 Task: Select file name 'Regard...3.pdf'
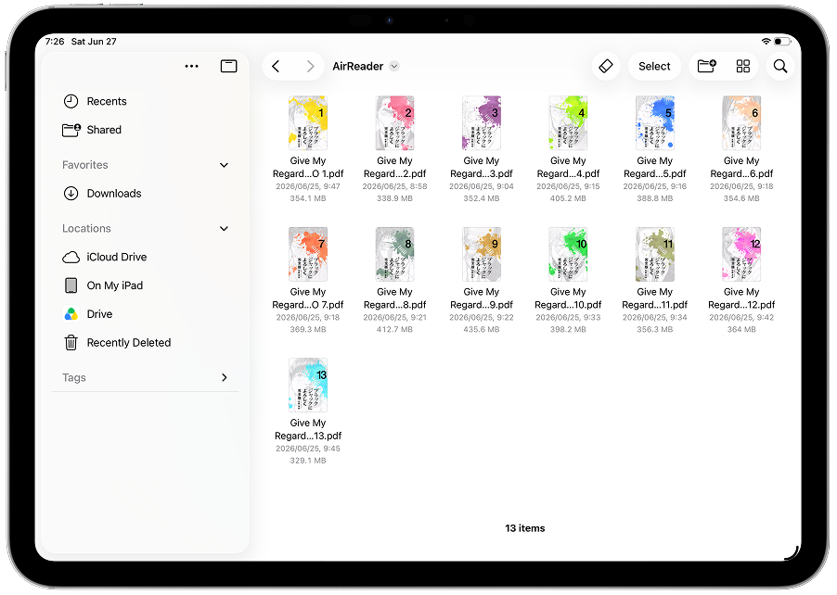[482, 174]
